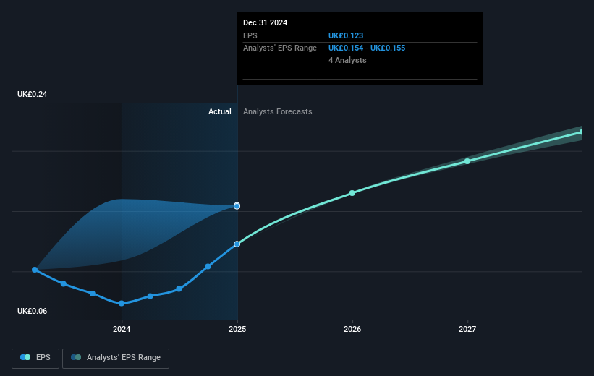The width and height of the screenshot is (594, 376).
Task: Click the 'Actual' label
Action: point(220,111)
